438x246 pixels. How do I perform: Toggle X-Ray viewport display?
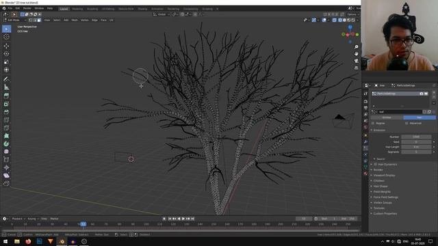335,20
